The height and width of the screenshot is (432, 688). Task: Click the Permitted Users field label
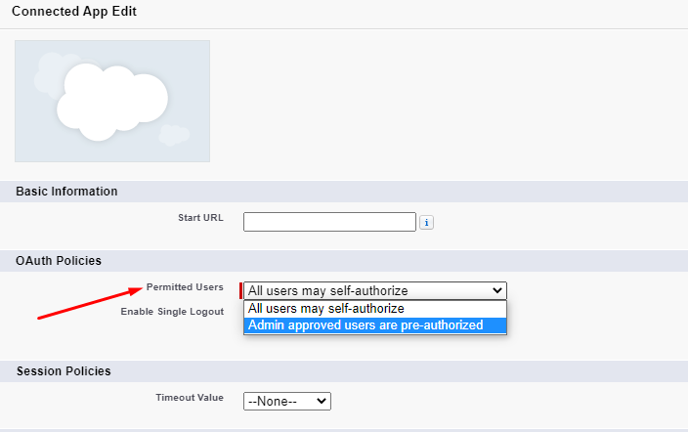click(x=185, y=287)
